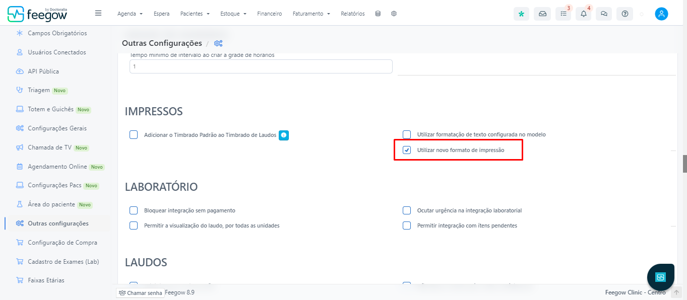Image resolution: width=687 pixels, height=300 pixels.
Task: Open the task list icon with badge 3
Action: pyautogui.click(x=564, y=14)
